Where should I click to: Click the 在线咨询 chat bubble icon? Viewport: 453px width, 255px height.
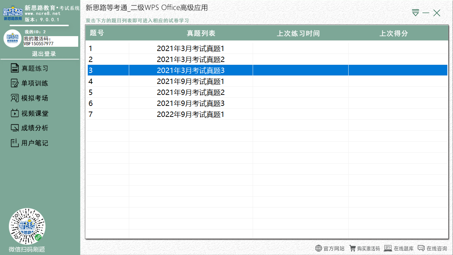point(421,248)
